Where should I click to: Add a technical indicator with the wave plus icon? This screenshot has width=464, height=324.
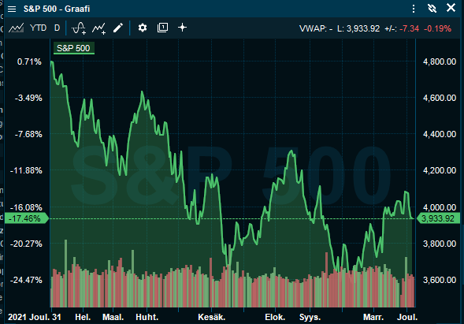point(79,28)
